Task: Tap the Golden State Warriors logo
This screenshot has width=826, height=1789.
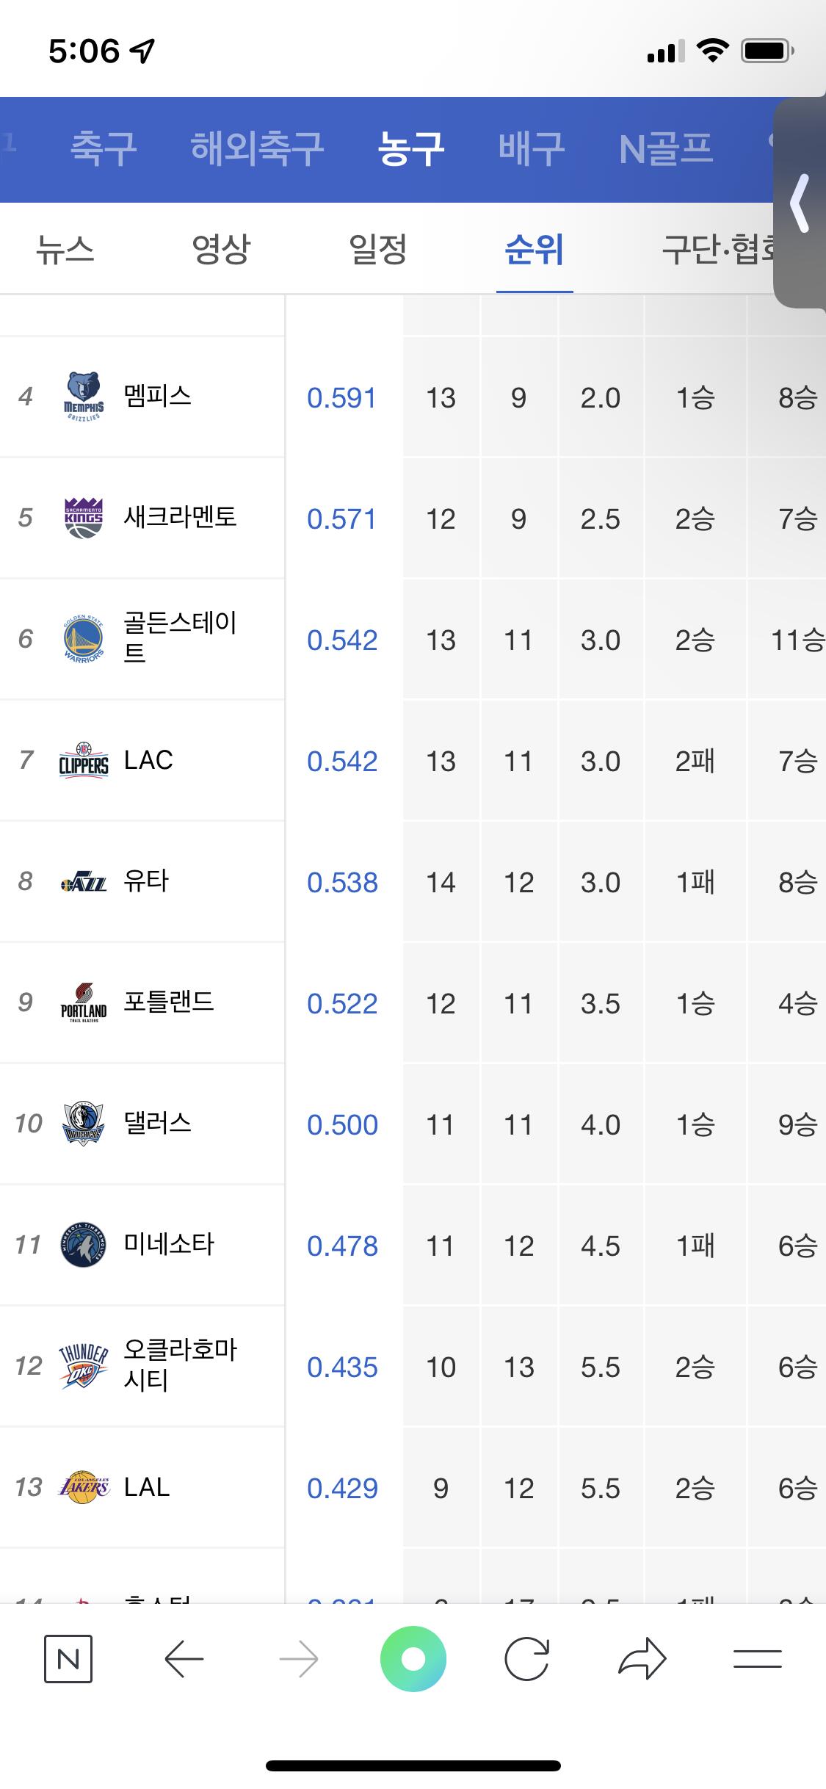Action: coord(84,639)
